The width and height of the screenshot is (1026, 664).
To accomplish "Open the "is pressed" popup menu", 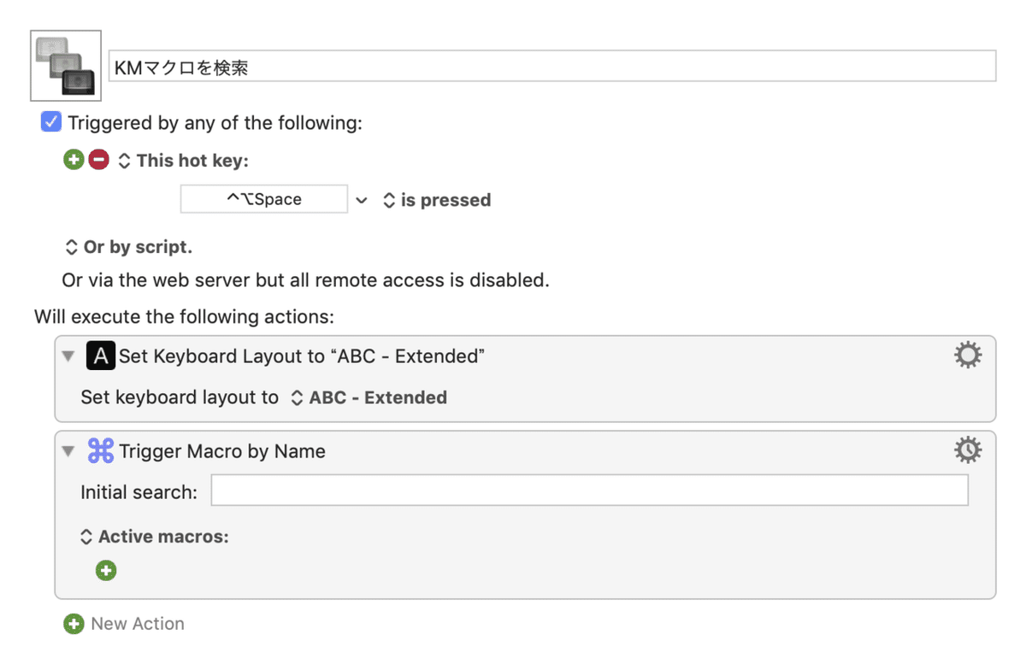I will (437, 200).
